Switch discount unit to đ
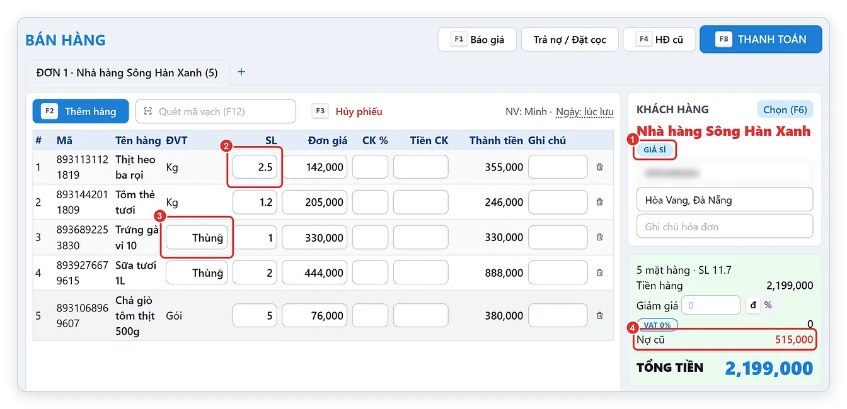Screen dimensions: 847x409 click(x=752, y=305)
